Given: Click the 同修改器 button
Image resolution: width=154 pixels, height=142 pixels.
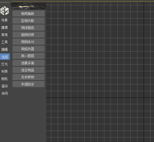Looking at the screenshot, I should point(29,49).
